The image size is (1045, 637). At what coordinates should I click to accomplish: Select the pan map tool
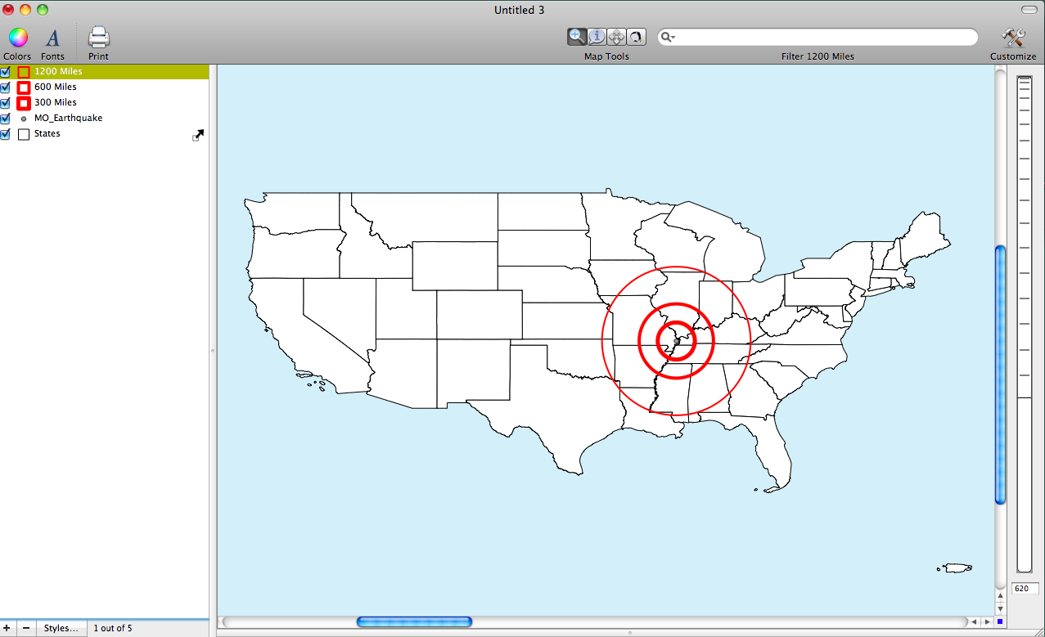616,37
